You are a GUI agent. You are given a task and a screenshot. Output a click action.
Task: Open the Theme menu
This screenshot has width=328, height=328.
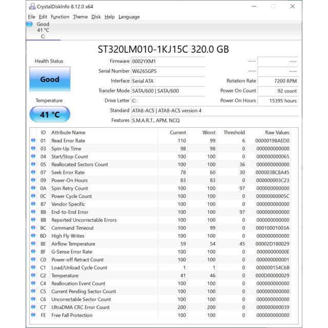click(x=80, y=17)
